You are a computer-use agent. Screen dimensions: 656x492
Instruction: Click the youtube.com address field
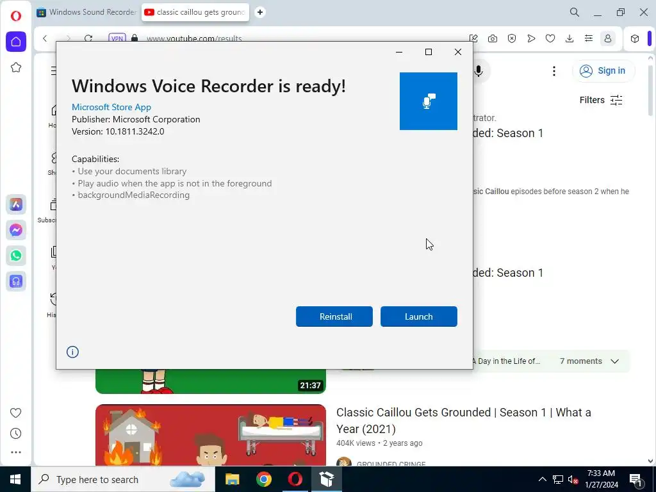(194, 38)
